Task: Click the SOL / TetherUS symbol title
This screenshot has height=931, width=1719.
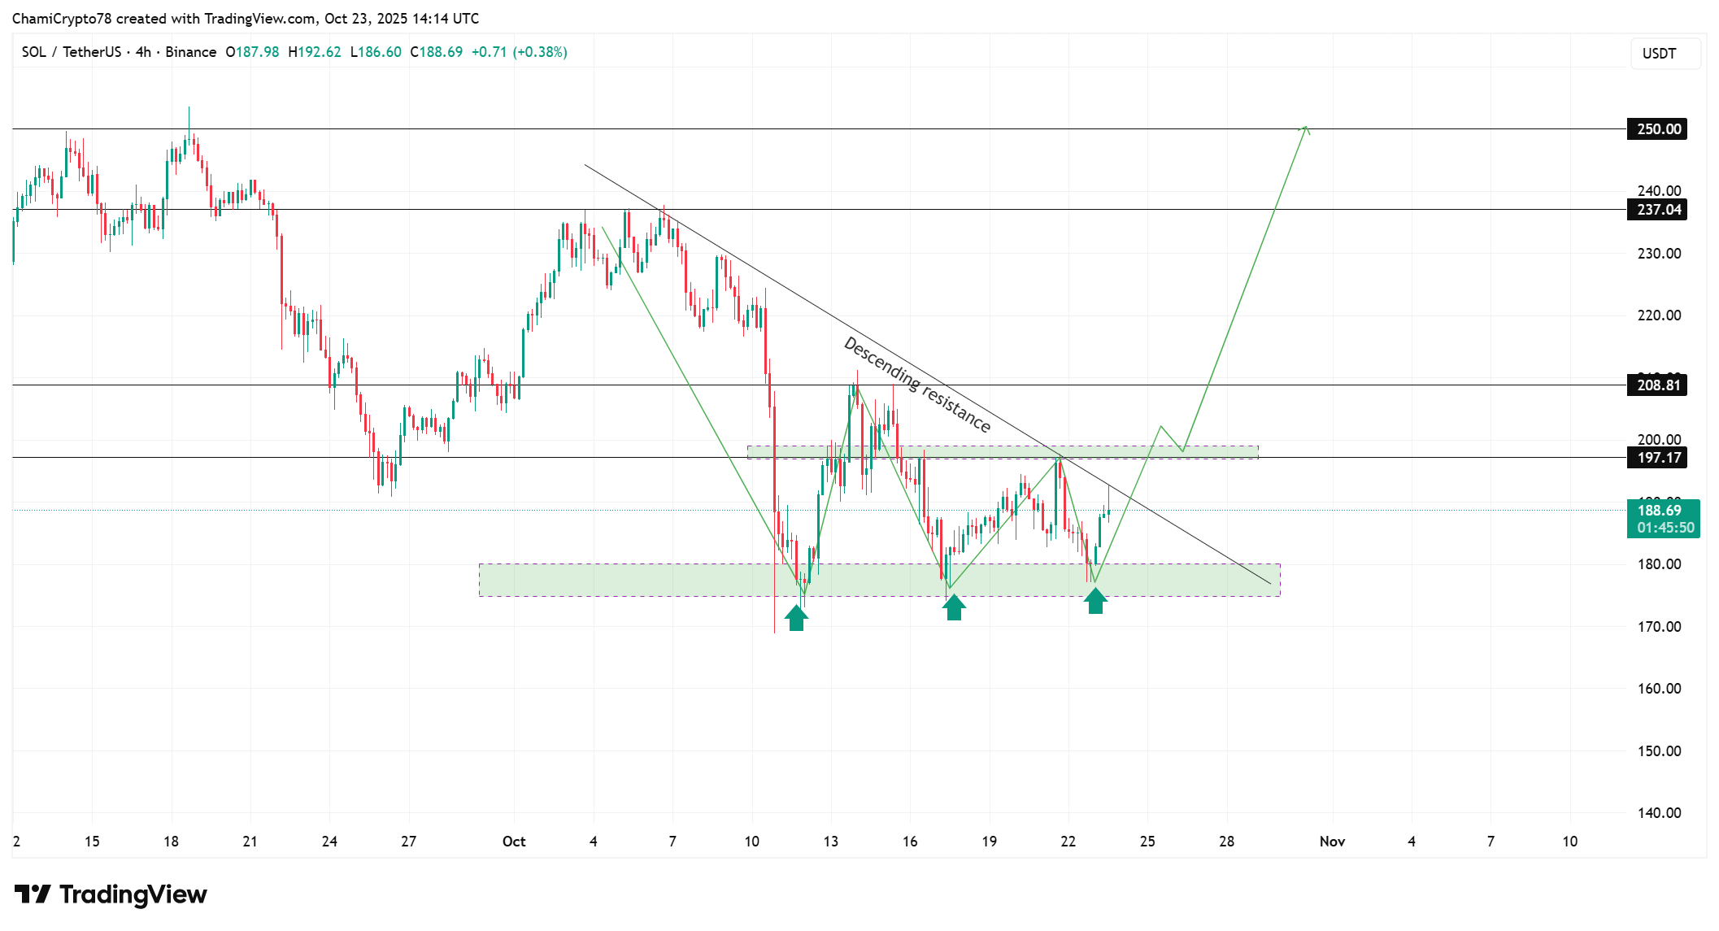Action: coord(71,52)
